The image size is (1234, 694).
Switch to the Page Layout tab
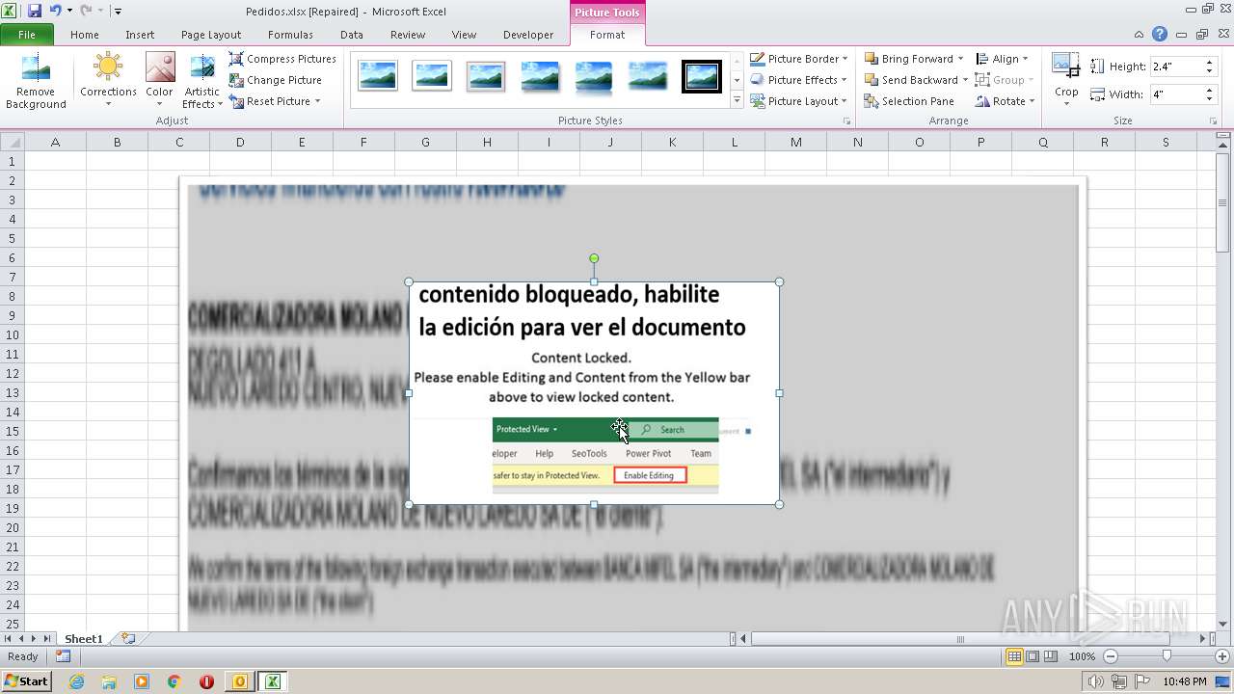(x=211, y=35)
